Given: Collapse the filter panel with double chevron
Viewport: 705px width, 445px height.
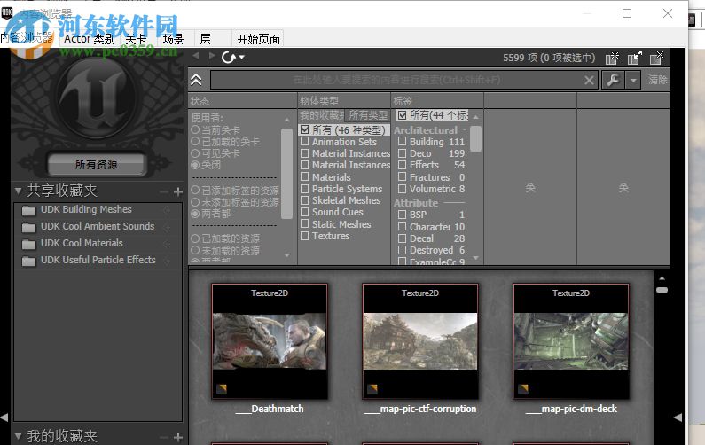Looking at the screenshot, I should point(196,80).
